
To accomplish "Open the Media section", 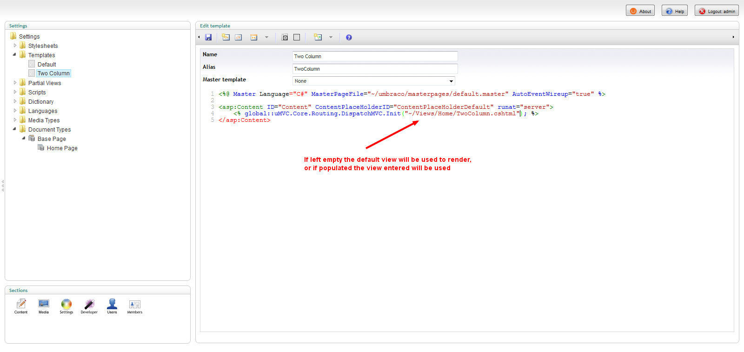I will [x=44, y=306].
